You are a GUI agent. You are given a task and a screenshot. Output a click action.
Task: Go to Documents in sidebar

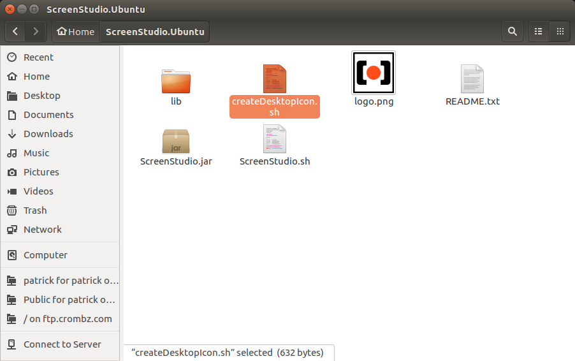(x=49, y=115)
